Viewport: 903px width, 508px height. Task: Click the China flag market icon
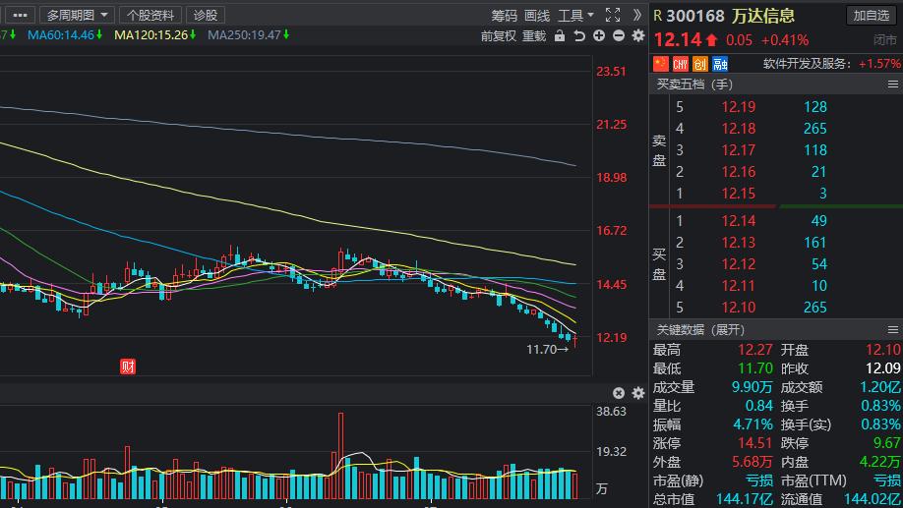[661, 63]
